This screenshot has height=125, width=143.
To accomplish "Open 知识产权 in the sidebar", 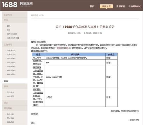I will click(x=10, y=114).
